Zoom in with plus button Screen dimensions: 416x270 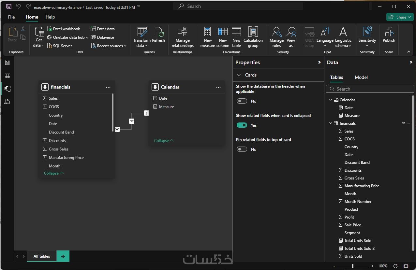click(372, 266)
